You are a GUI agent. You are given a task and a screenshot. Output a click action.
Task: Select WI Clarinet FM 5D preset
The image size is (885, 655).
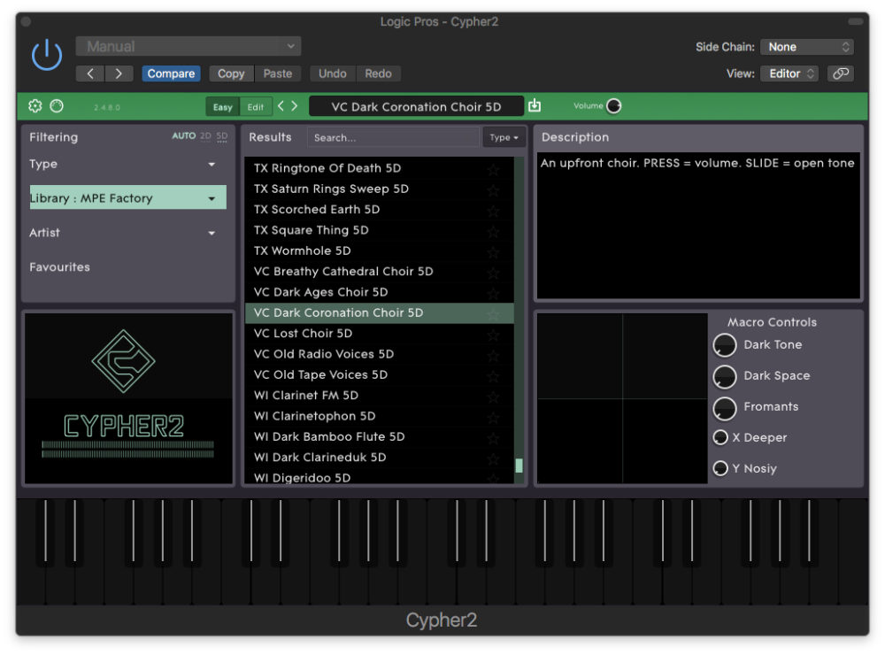tap(305, 396)
